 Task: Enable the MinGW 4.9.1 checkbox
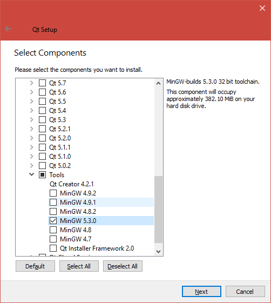53,202
